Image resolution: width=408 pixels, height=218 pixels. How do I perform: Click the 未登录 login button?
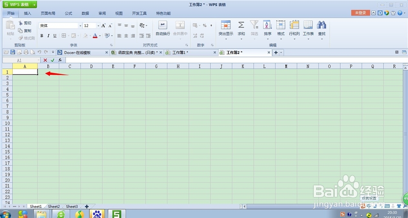coord(360,13)
